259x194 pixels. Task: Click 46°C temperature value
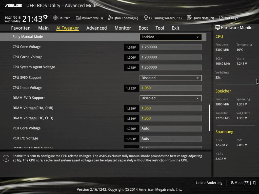[240, 50]
